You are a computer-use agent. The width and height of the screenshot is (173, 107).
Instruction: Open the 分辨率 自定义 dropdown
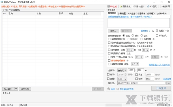pos(122,71)
